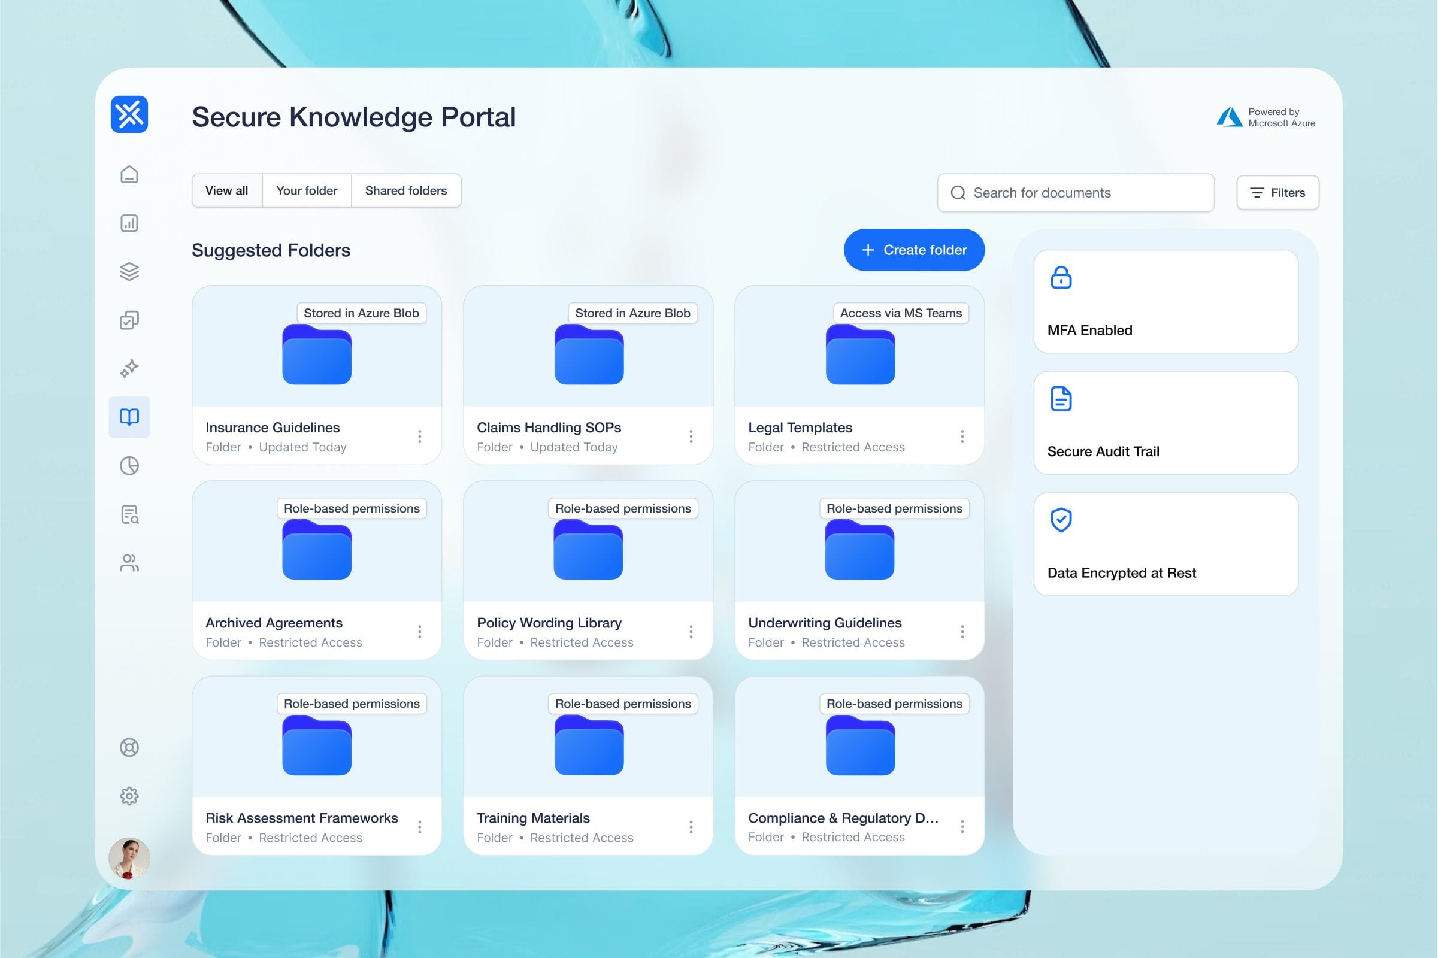Open the settings gear in sidebar
1438x958 pixels.
point(129,796)
